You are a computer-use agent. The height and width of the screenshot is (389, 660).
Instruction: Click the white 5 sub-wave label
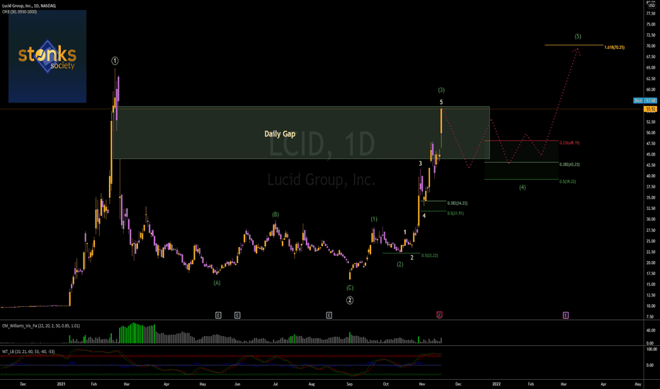pos(441,102)
